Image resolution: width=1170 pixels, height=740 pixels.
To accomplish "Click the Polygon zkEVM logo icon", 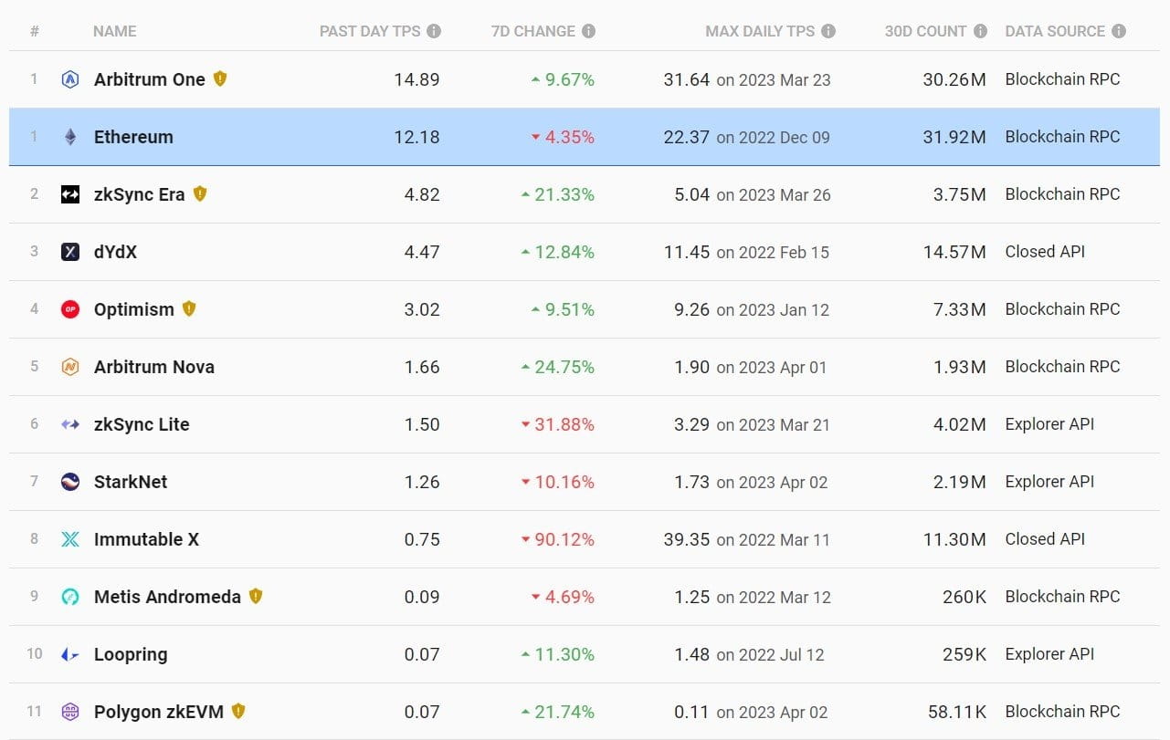I will 70,712.
